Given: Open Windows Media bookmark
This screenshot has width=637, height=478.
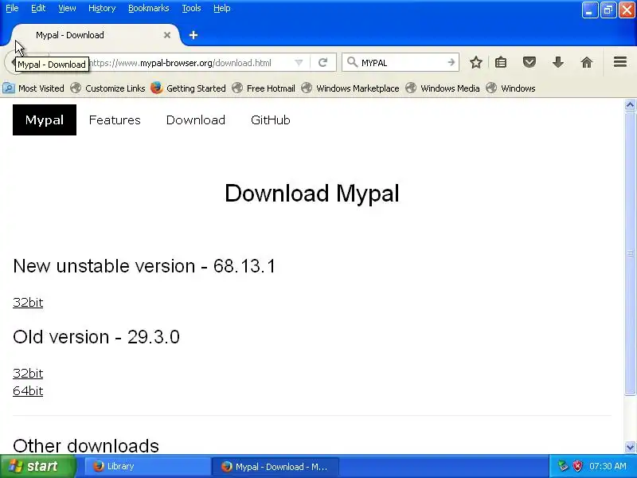Looking at the screenshot, I should point(443,88).
